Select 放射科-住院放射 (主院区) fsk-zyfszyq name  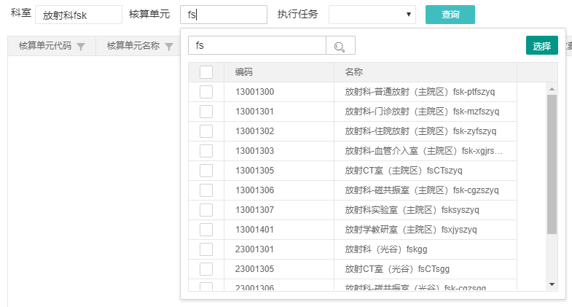click(420, 131)
